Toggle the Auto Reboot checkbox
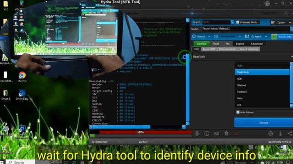 coord(238,112)
